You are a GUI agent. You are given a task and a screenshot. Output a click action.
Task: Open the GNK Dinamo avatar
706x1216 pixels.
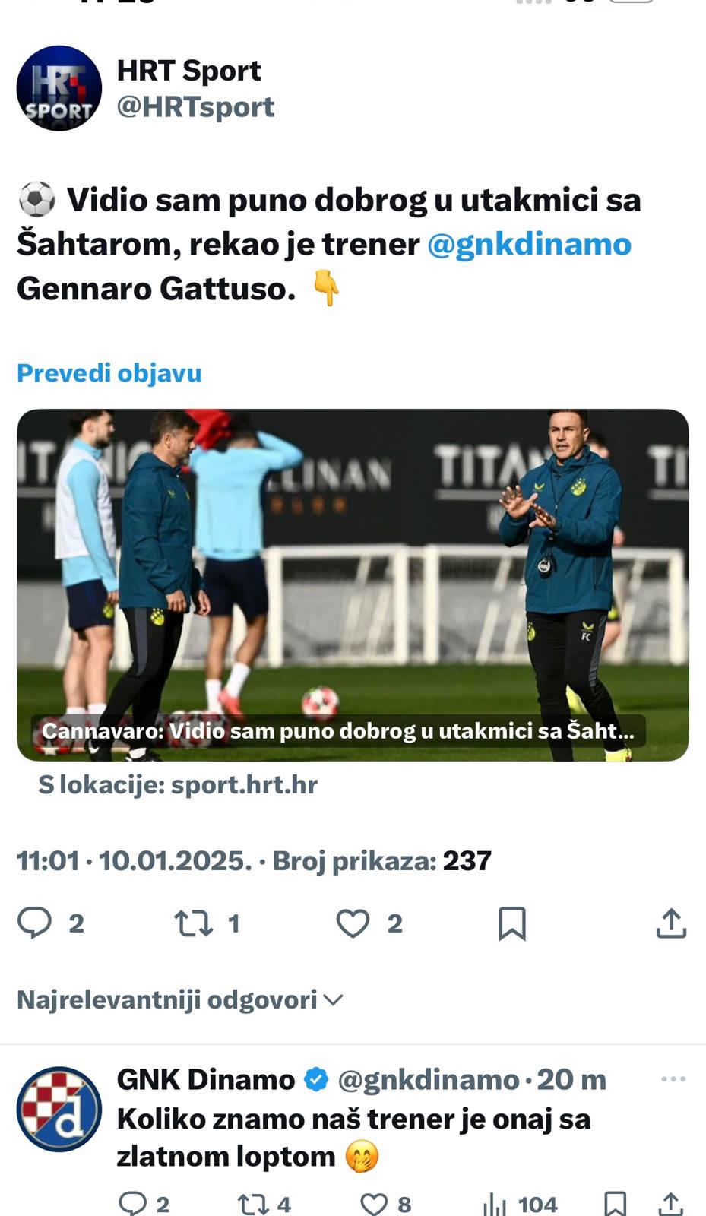(59, 1109)
